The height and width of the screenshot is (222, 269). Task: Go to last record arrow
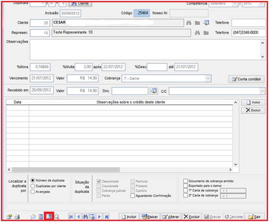106,217
